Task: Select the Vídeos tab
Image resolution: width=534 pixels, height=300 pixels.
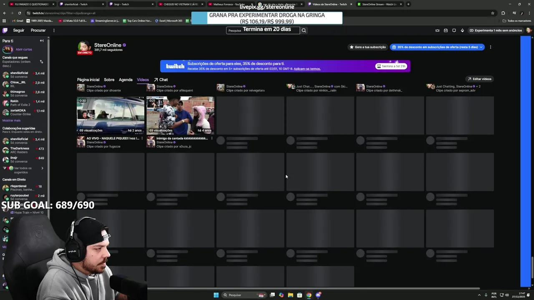Action: pos(143,80)
